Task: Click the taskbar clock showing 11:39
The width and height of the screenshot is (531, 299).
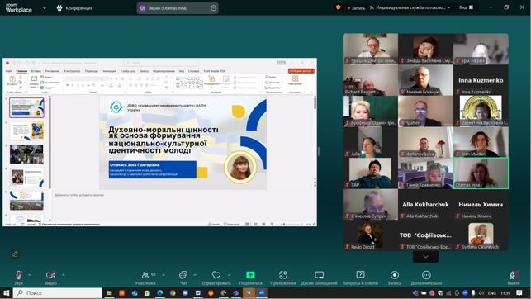Action: [505, 293]
